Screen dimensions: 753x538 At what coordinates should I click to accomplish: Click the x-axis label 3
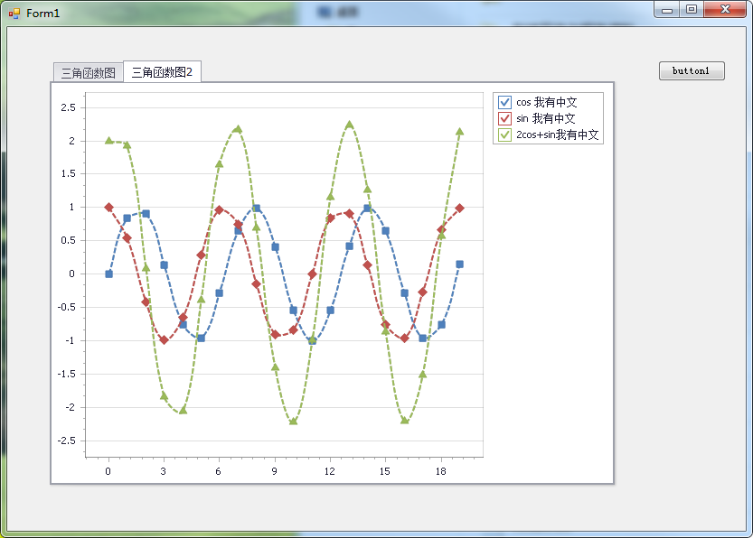(x=164, y=471)
